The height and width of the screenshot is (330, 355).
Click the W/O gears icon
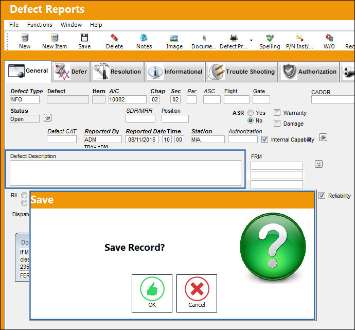tap(329, 38)
